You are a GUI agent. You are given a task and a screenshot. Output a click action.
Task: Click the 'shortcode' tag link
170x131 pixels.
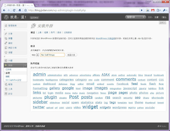point(158,98)
